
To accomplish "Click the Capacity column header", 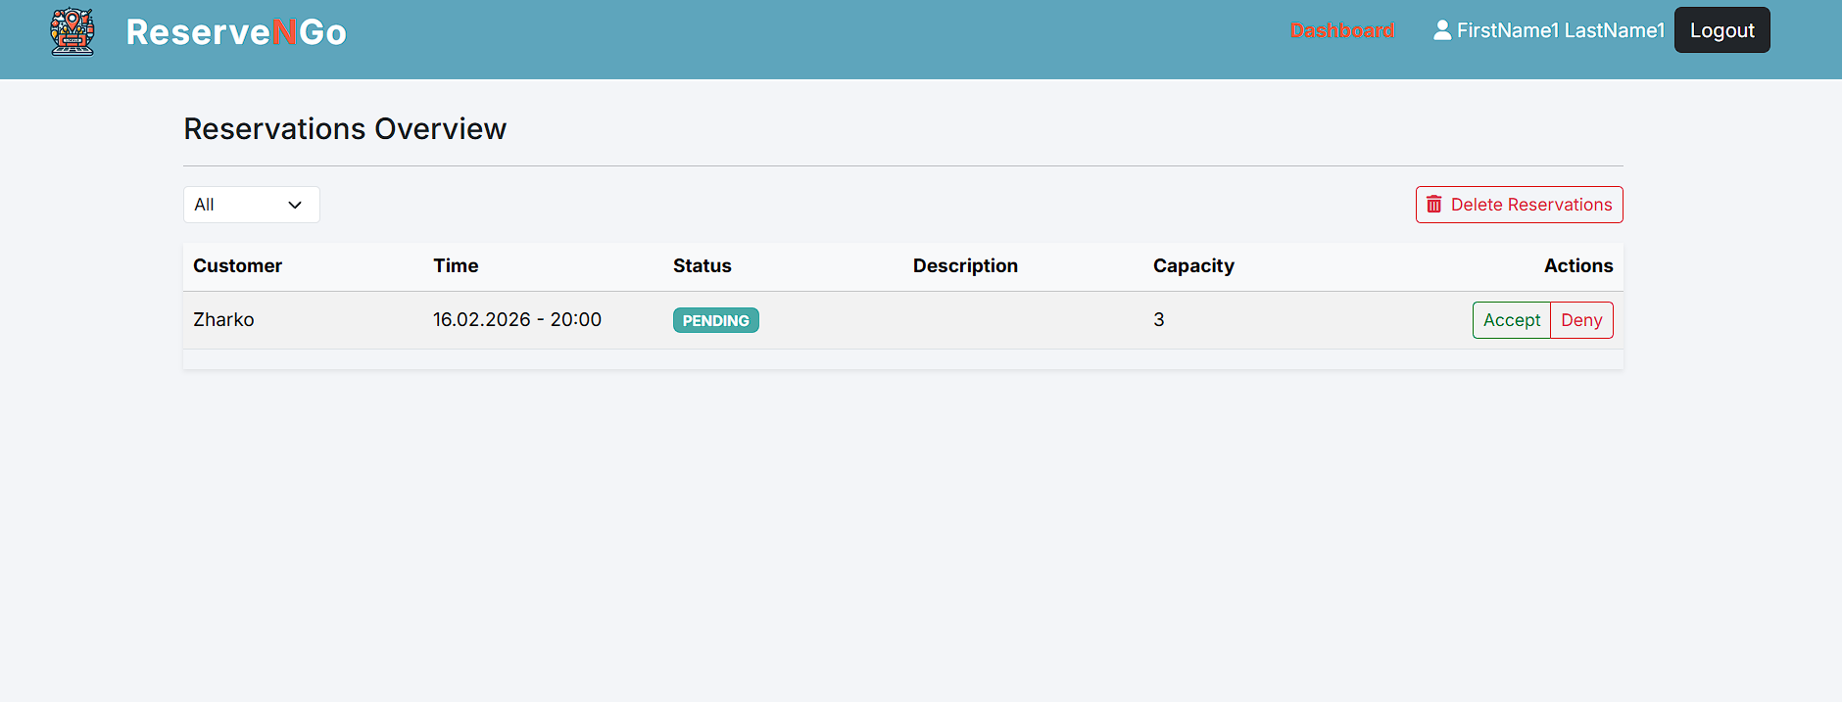I will coord(1192,266).
